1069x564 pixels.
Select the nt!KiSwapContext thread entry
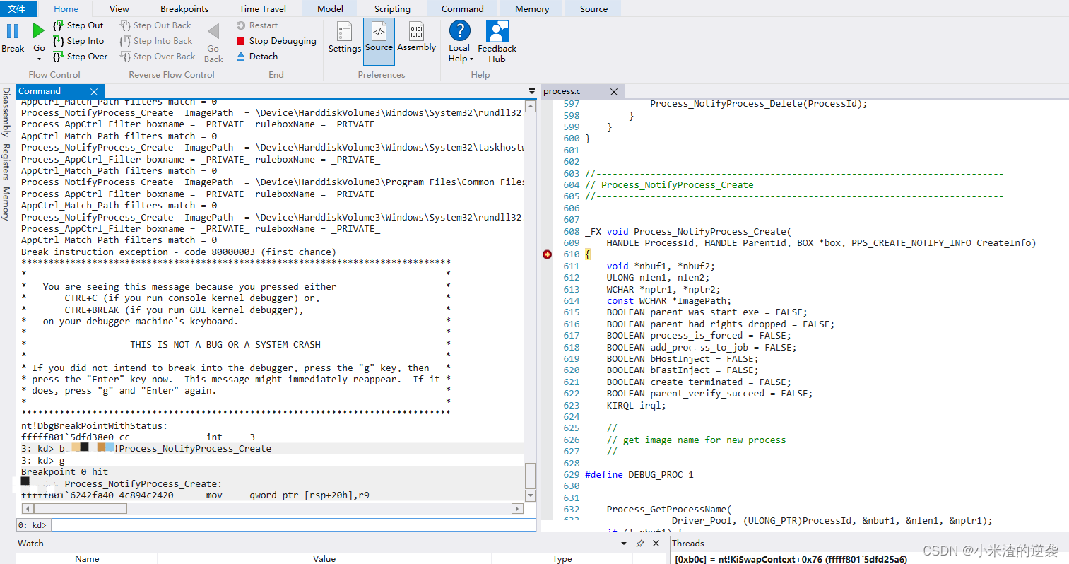791,559
